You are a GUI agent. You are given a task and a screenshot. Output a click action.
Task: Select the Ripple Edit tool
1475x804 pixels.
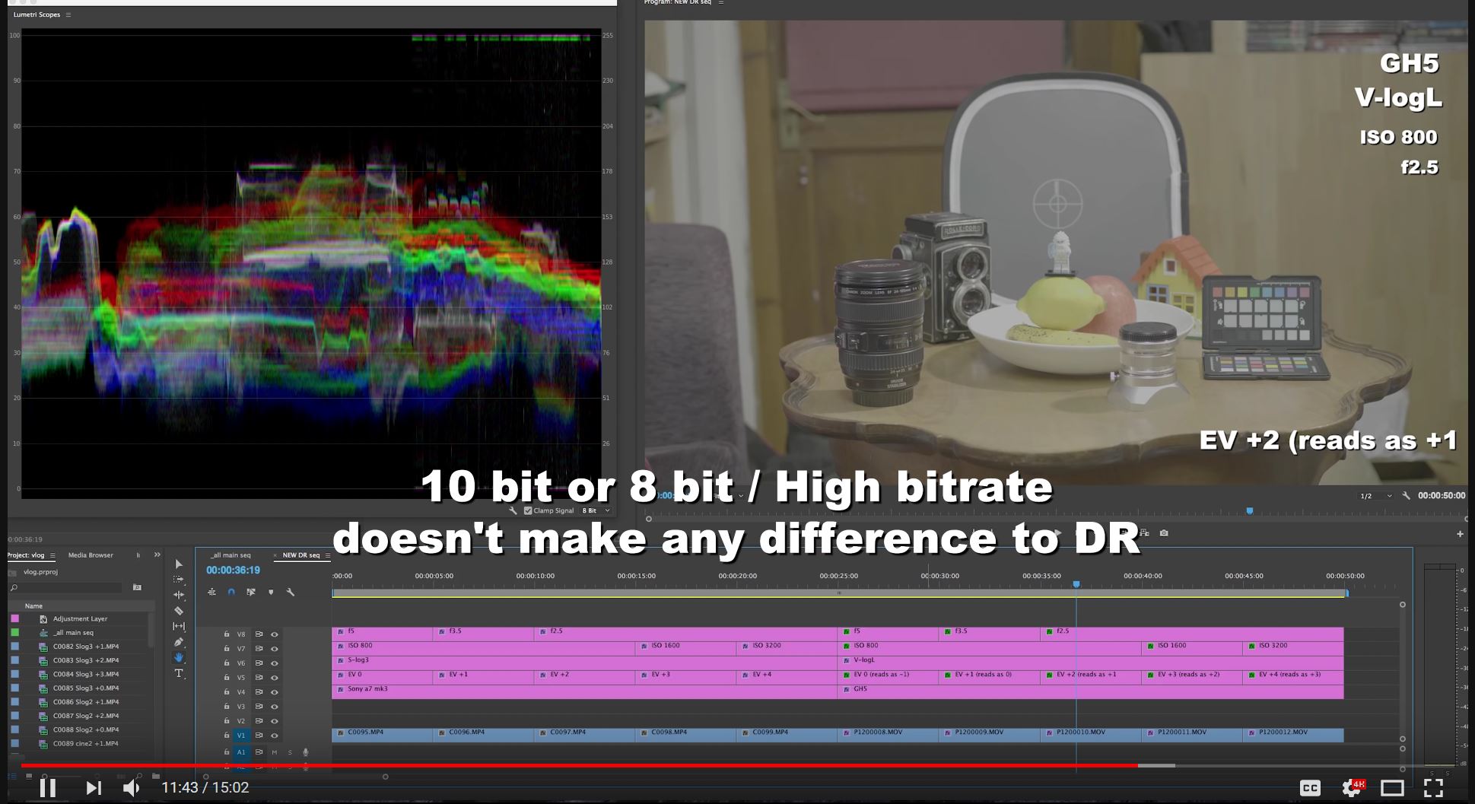tap(179, 595)
